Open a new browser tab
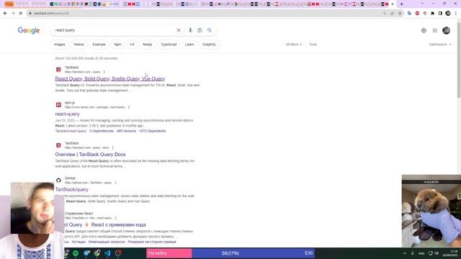Screen dimensions: 461x259 pos(402,4)
